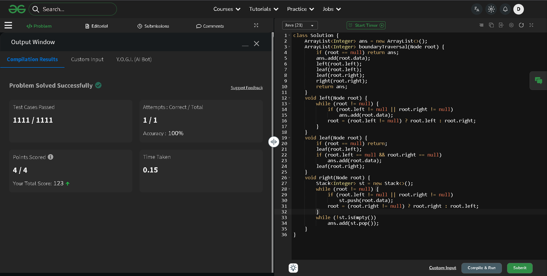The image size is (547, 276).
Task: Click the Suggest Feedback link
Action: coord(247,88)
